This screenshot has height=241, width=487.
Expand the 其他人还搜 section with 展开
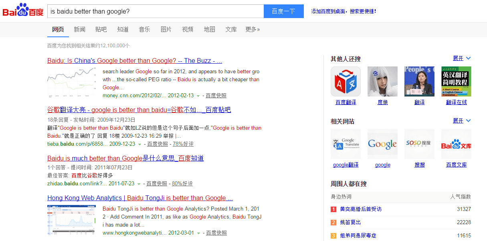(x=462, y=58)
